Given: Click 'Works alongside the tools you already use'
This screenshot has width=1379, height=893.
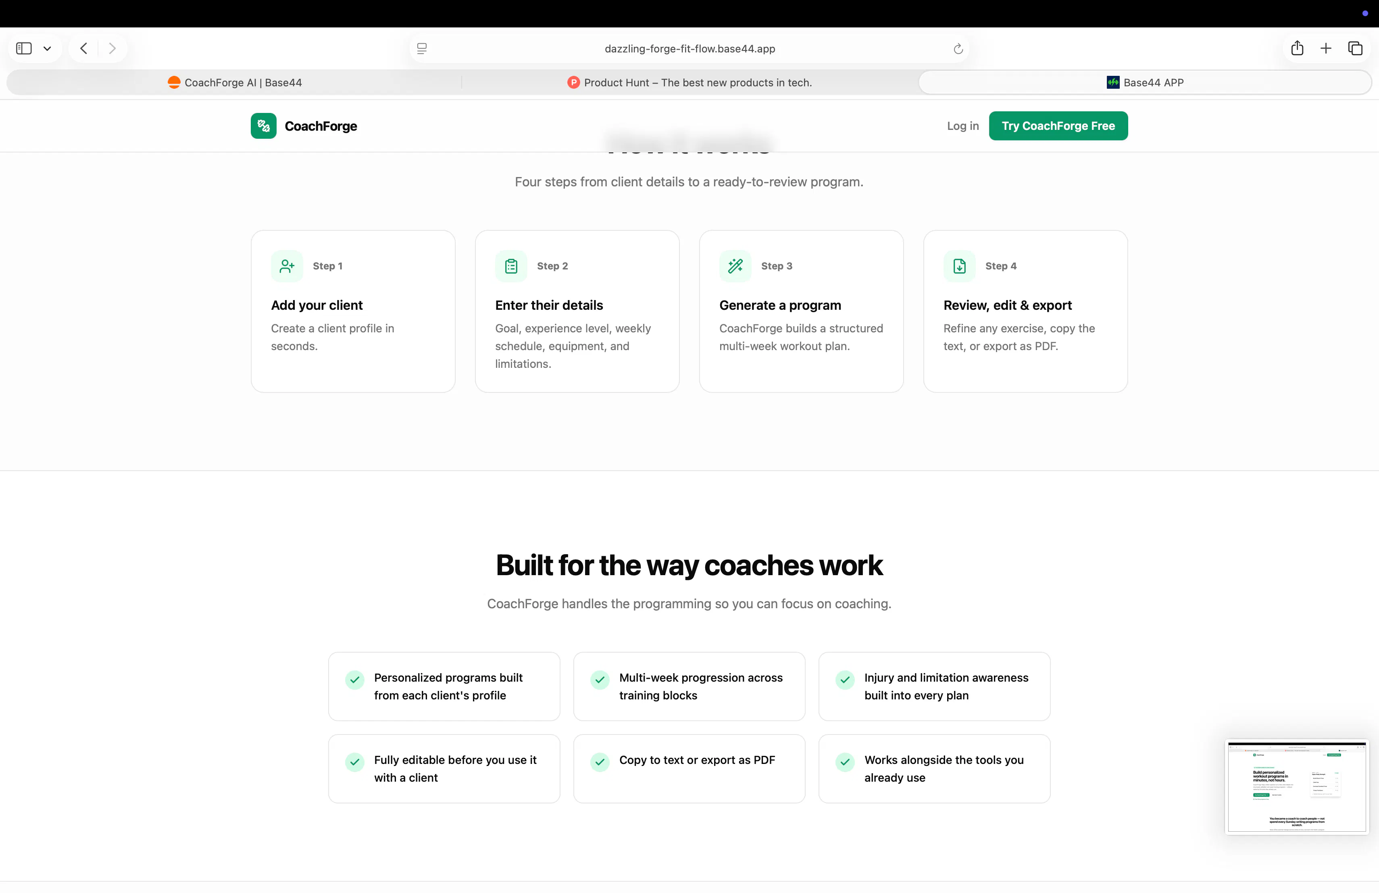Looking at the screenshot, I should 944,768.
